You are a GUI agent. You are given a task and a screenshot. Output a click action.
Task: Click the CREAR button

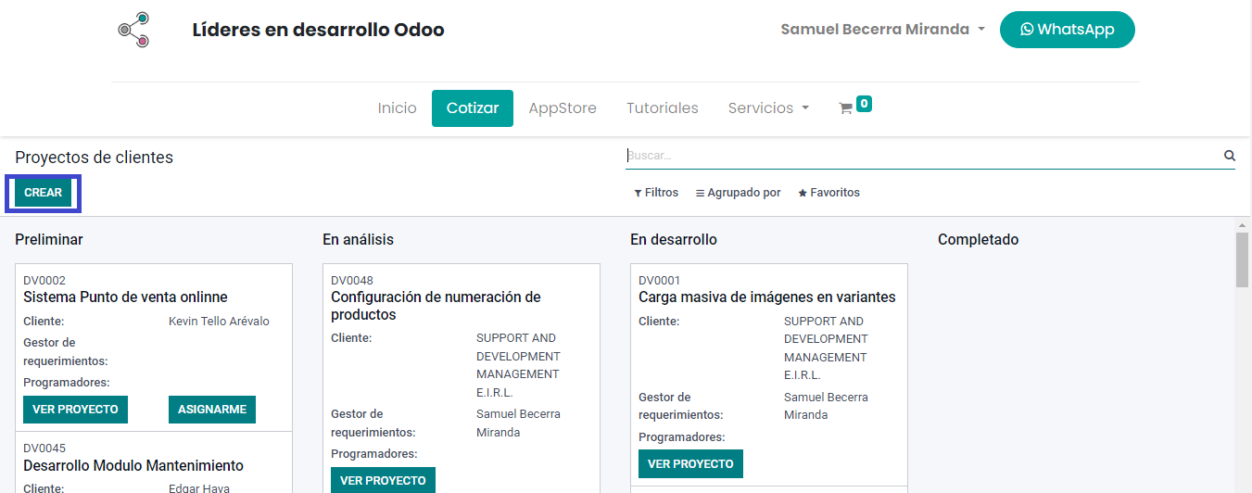tap(44, 193)
